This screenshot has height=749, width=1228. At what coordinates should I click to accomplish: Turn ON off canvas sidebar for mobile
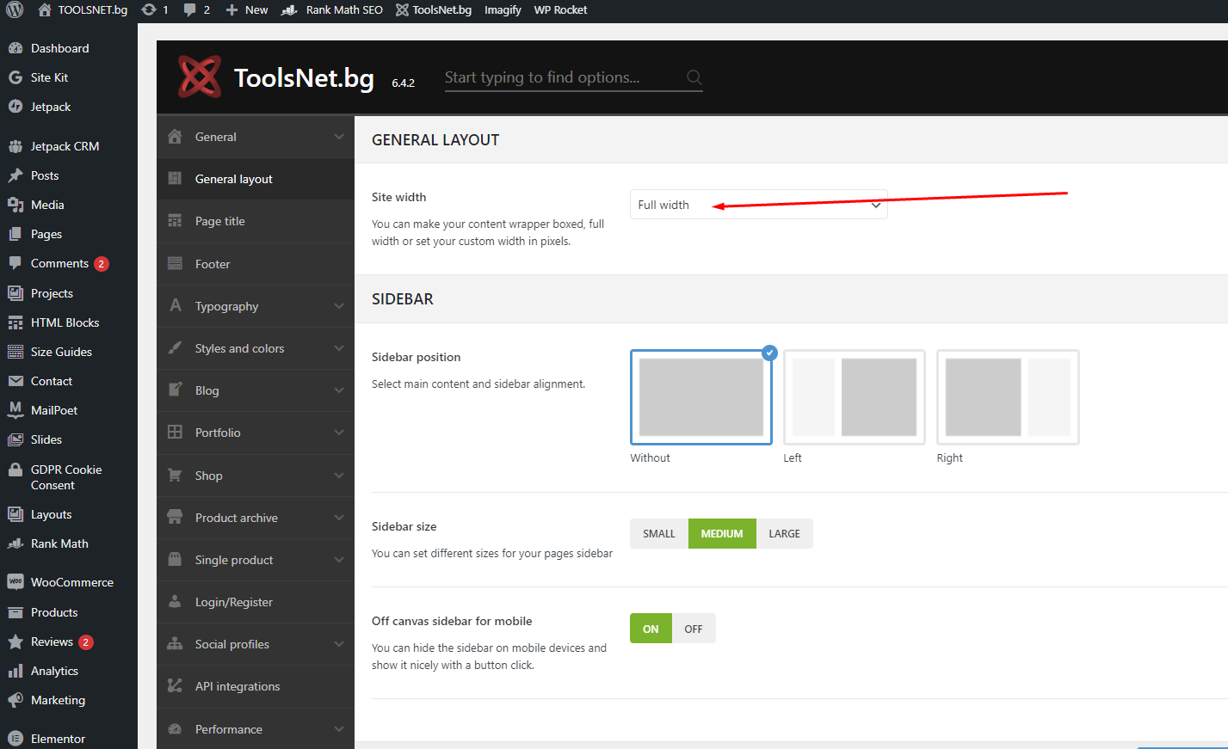point(651,629)
